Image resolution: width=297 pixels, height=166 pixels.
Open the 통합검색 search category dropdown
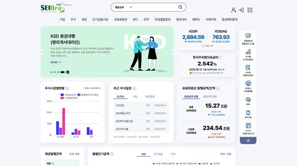(123, 7)
